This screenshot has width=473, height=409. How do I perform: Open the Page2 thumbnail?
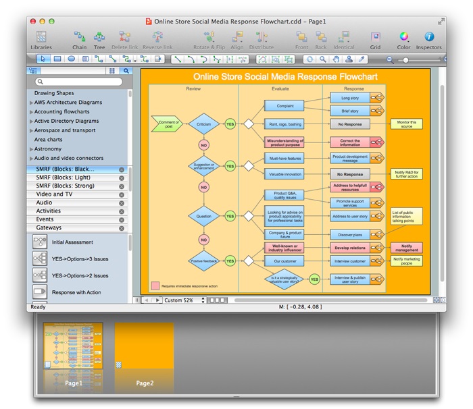[144, 346]
